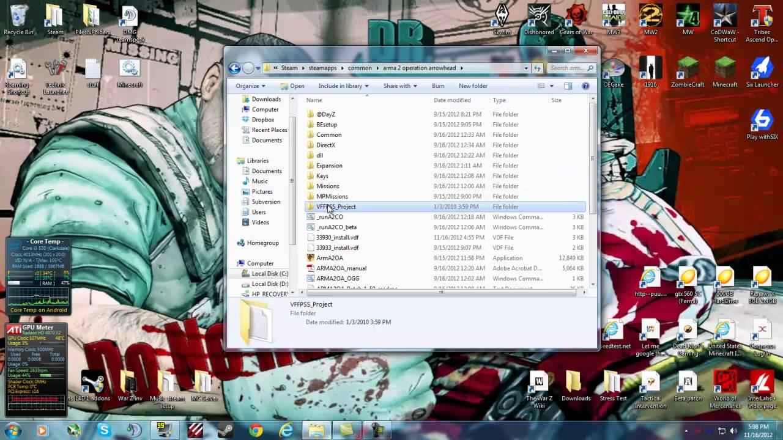Select the MPMissions folder row
This screenshot has width=783, height=440.
pos(445,197)
